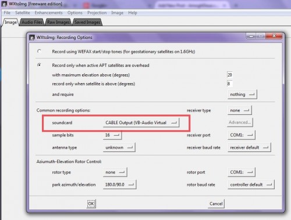291x220 pixels.
Task: Select Record using WEFAX start/stop tones option
Action: [x=39, y=52]
